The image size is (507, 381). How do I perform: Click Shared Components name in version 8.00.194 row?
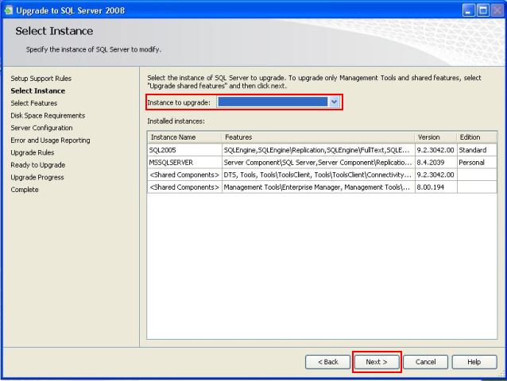click(x=184, y=187)
